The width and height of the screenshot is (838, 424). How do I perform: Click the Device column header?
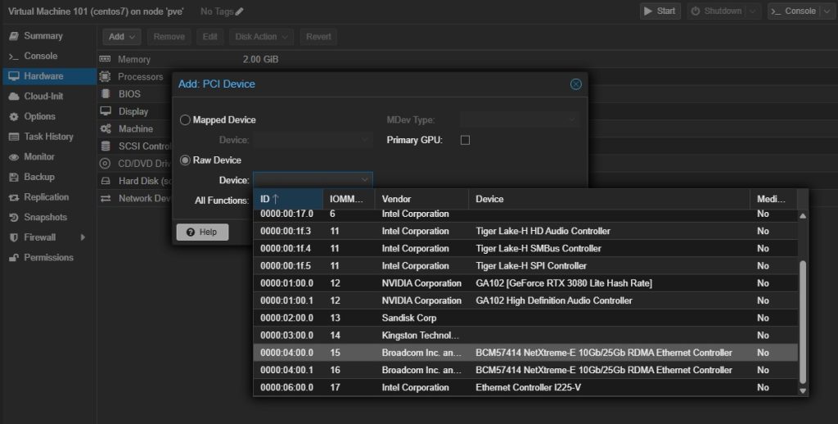tap(609, 199)
